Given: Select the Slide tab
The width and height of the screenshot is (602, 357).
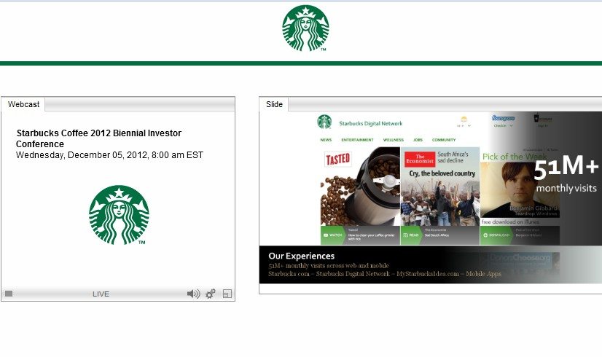Looking at the screenshot, I should 274,104.
